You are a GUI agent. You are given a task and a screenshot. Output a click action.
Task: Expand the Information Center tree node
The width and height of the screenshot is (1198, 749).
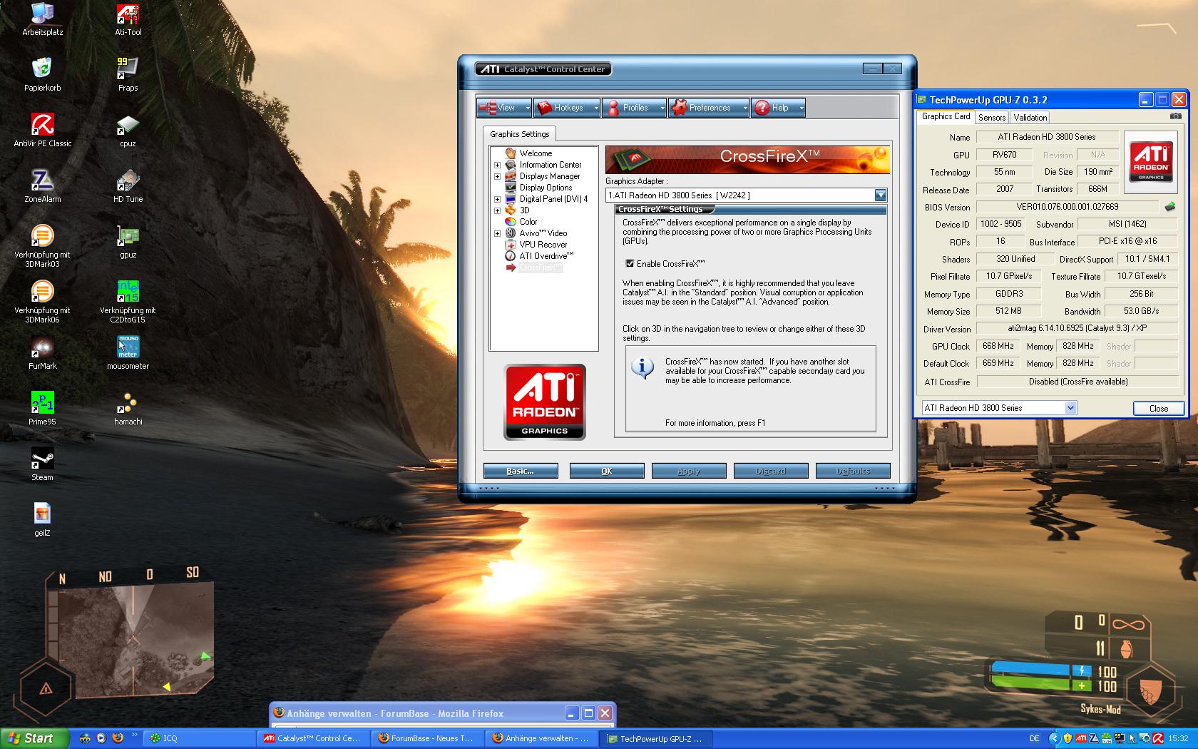click(x=497, y=165)
